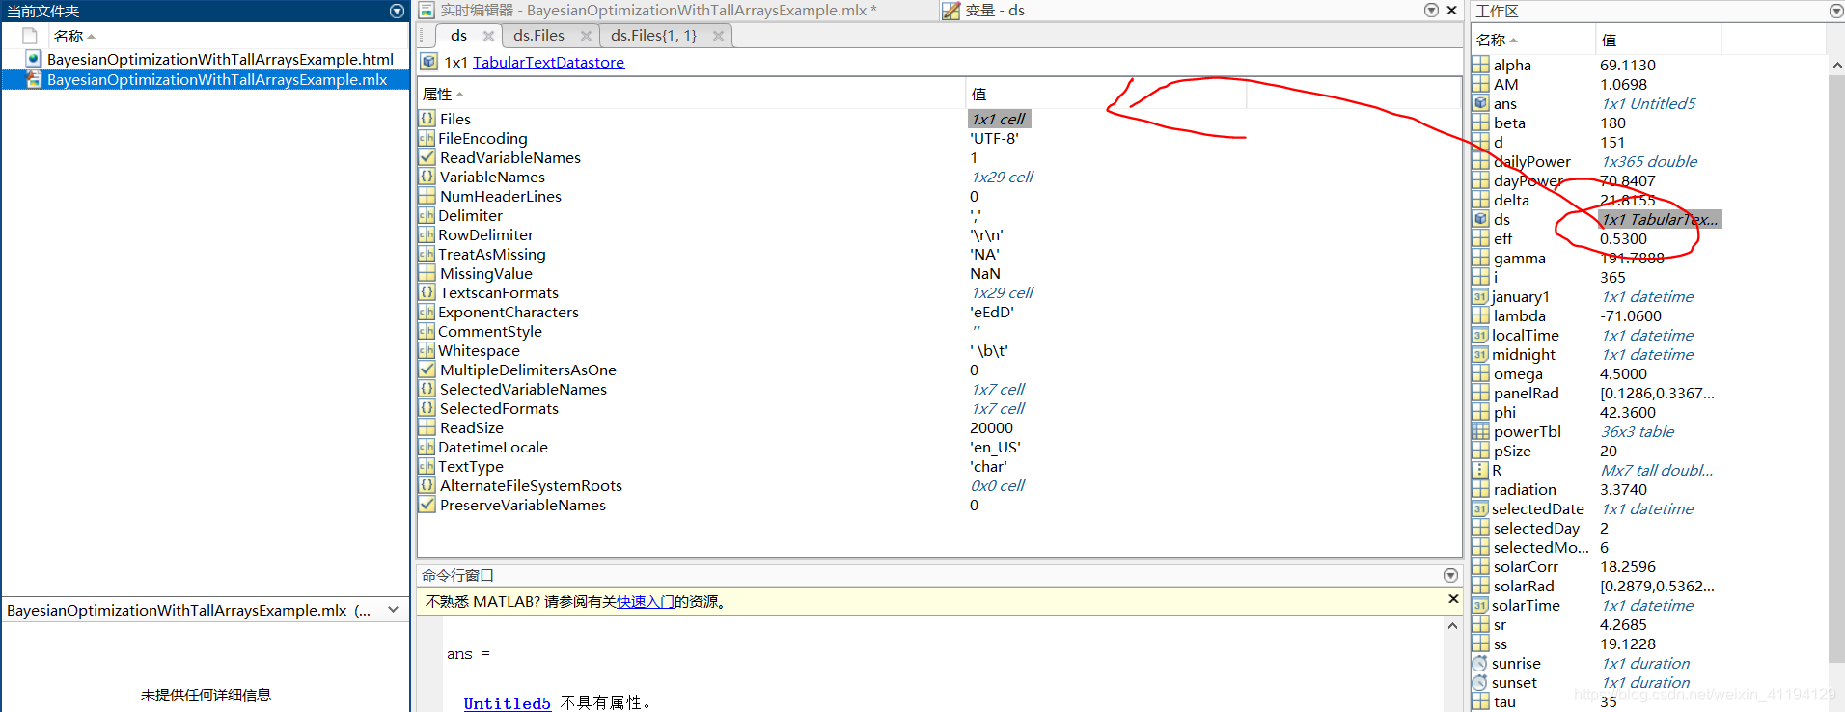Screen dimensions: 1845x712
Task: Select the ReadSize value 20000
Action: [991, 427]
